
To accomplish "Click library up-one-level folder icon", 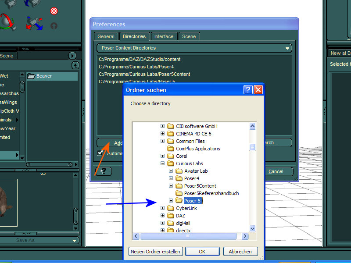I will pos(75,65).
